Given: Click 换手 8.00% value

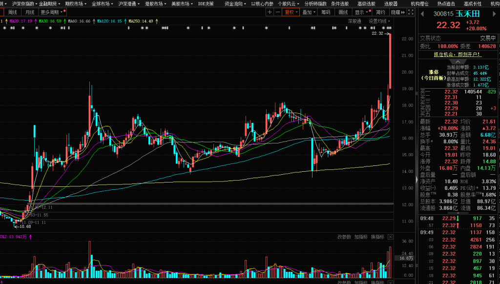Looking at the screenshot, I should coord(451,142).
